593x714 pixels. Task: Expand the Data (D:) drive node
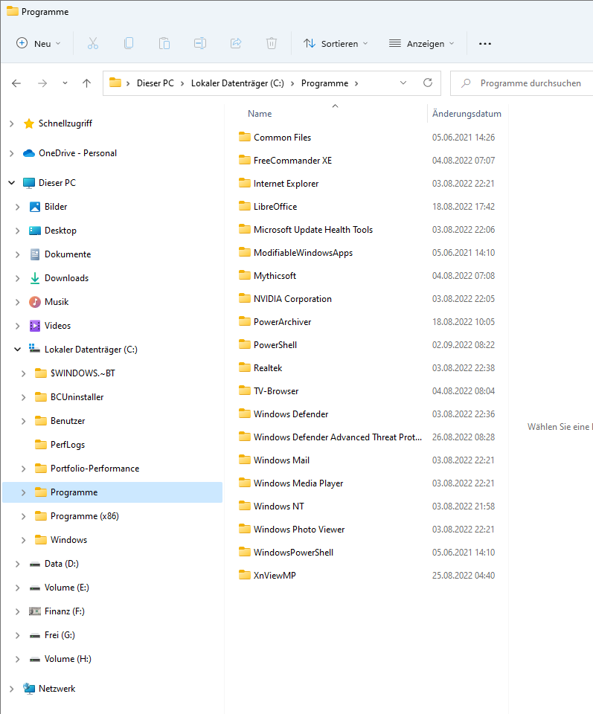tap(17, 564)
